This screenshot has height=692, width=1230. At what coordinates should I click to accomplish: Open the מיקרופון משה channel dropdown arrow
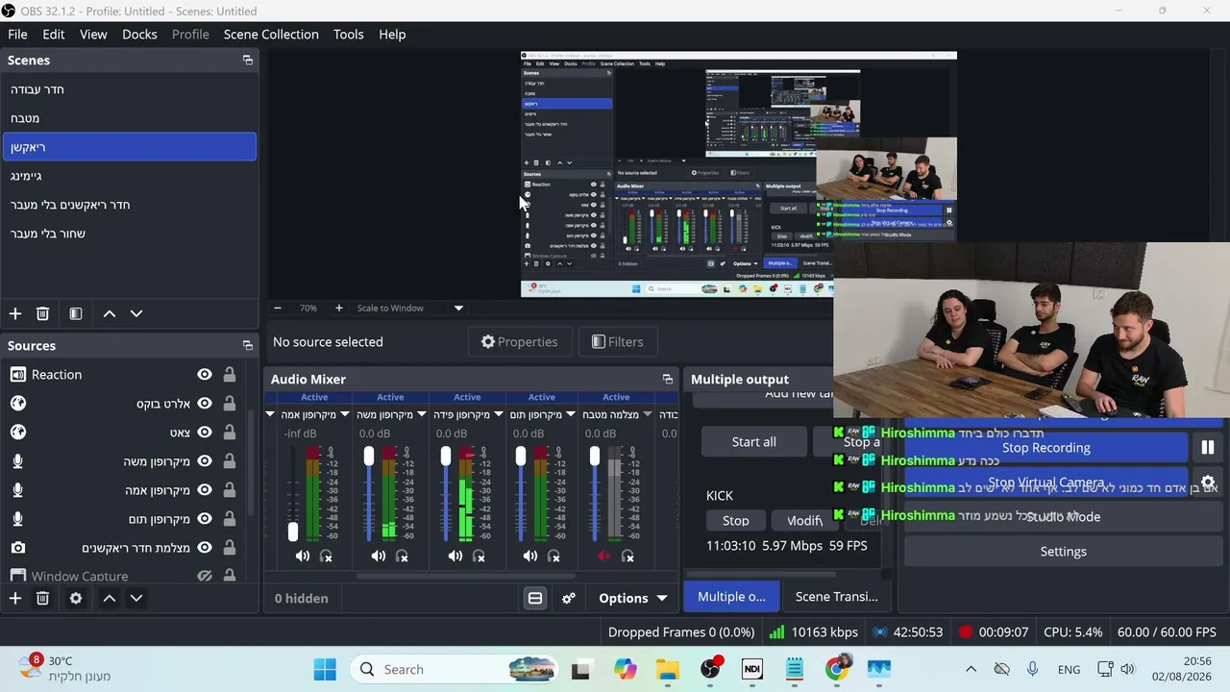click(x=421, y=414)
